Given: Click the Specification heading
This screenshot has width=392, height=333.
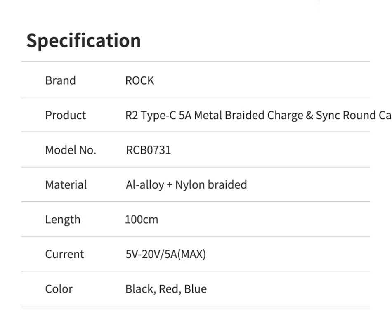Looking at the screenshot, I should pyautogui.click(x=84, y=41).
